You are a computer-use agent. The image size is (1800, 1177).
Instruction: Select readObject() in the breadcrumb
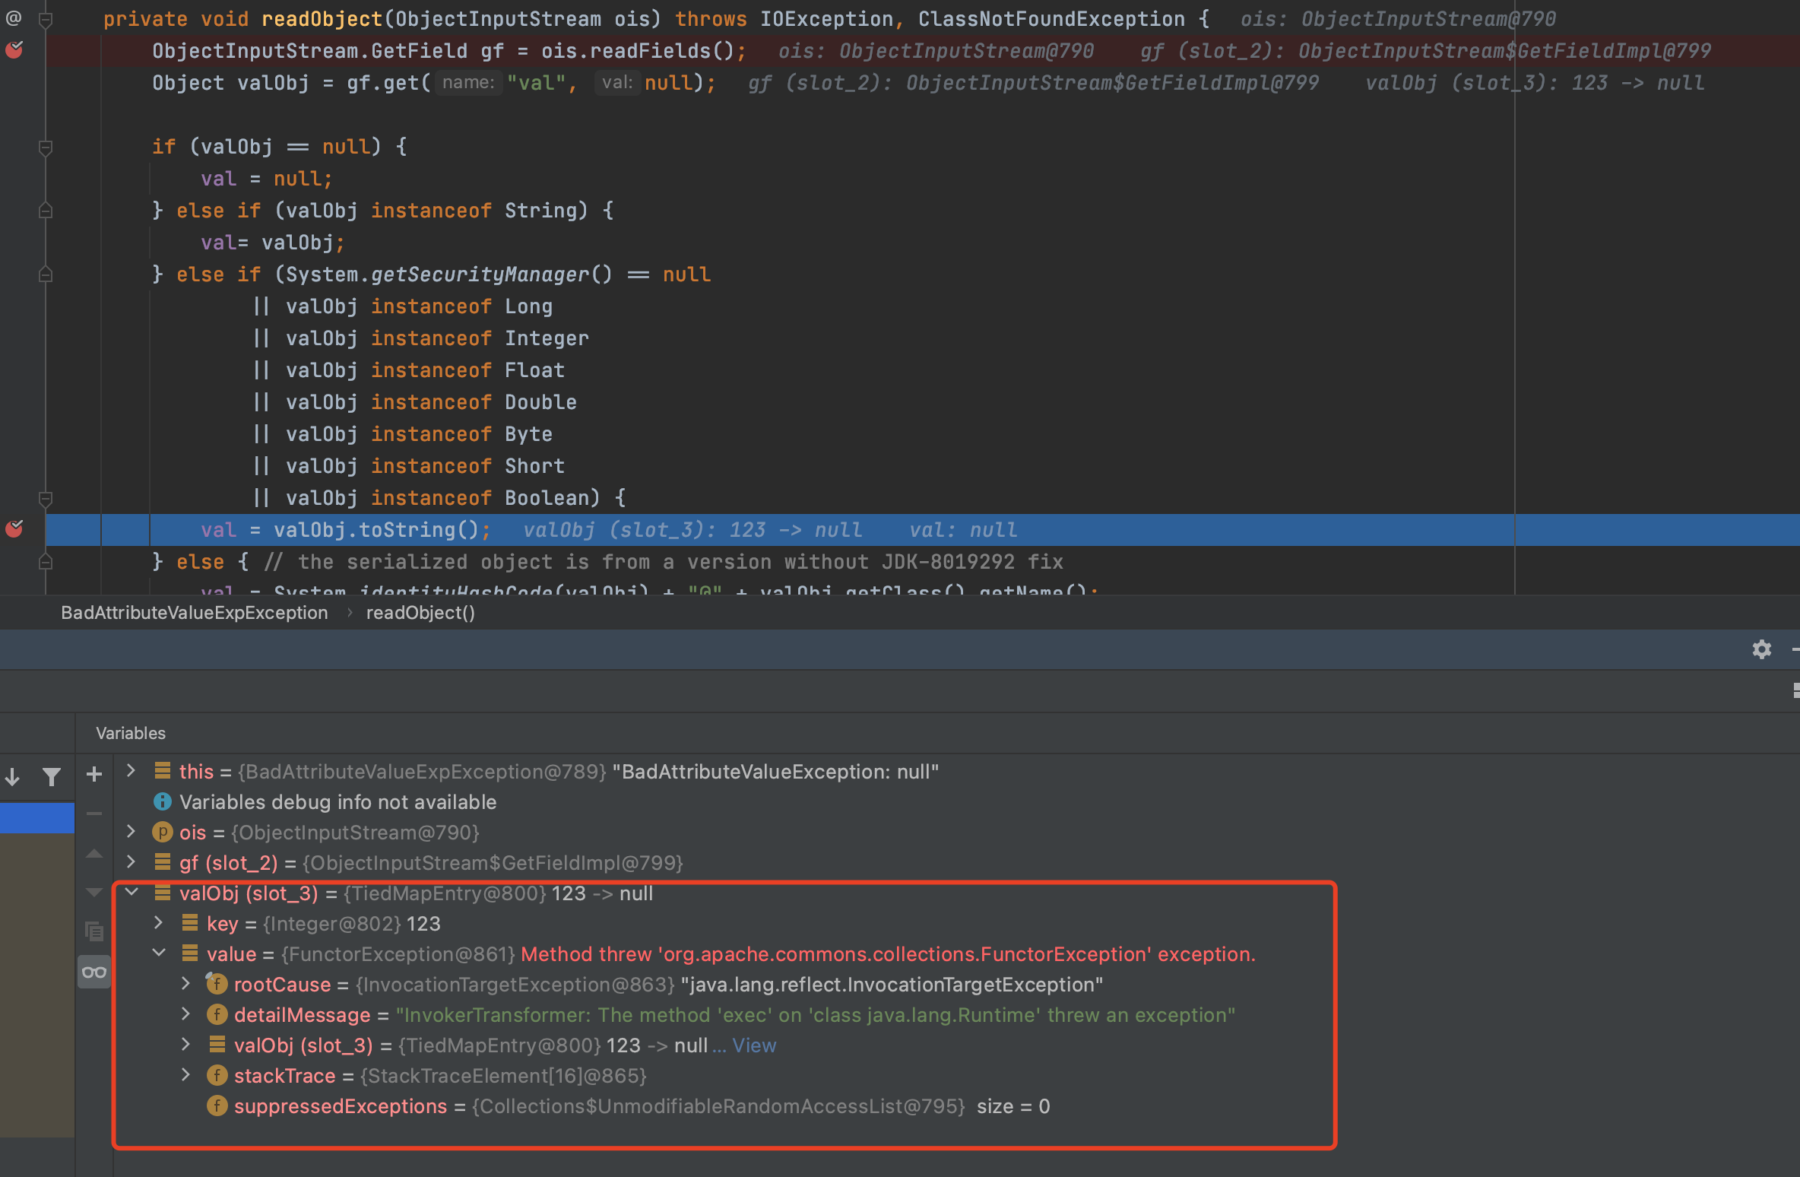[x=420, y=613]
